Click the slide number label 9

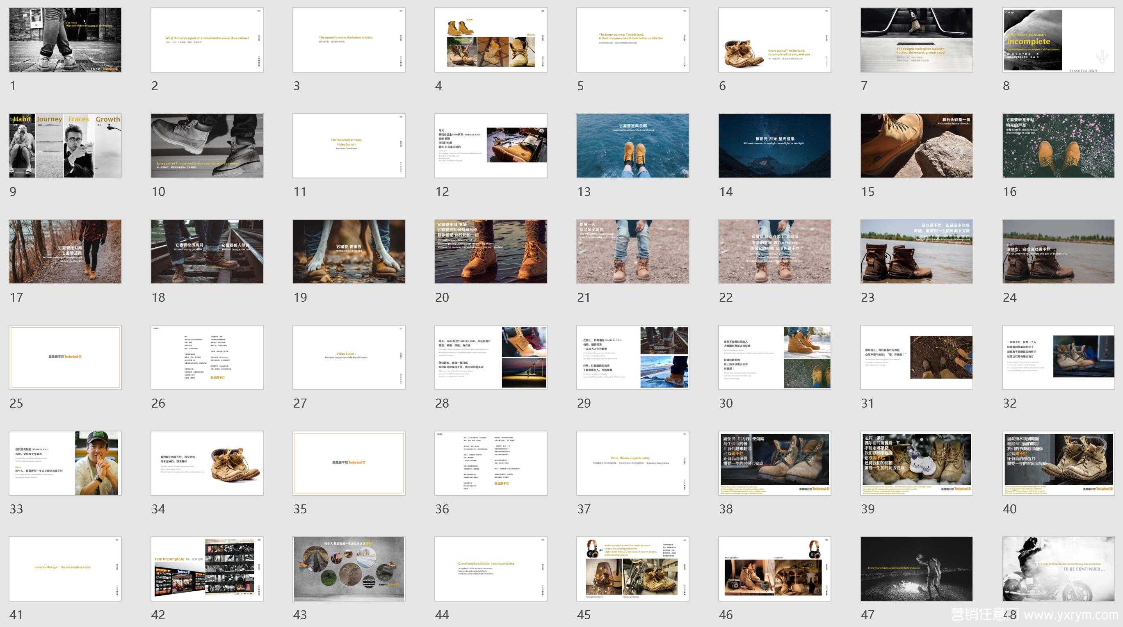coord(13,192)
